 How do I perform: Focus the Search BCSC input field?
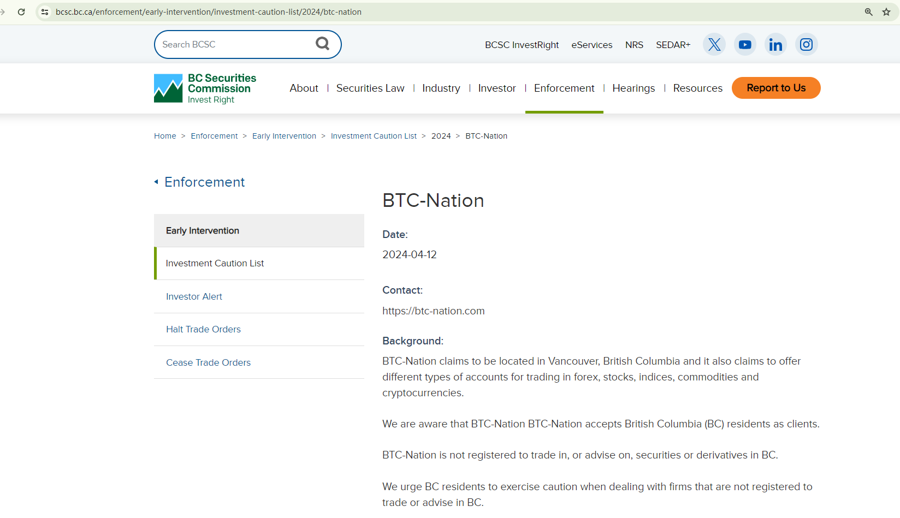[x=235, y=44]
